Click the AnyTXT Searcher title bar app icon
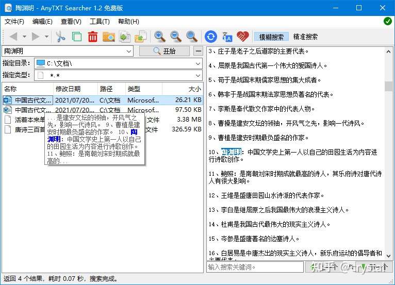 click(x=8, y=8)
